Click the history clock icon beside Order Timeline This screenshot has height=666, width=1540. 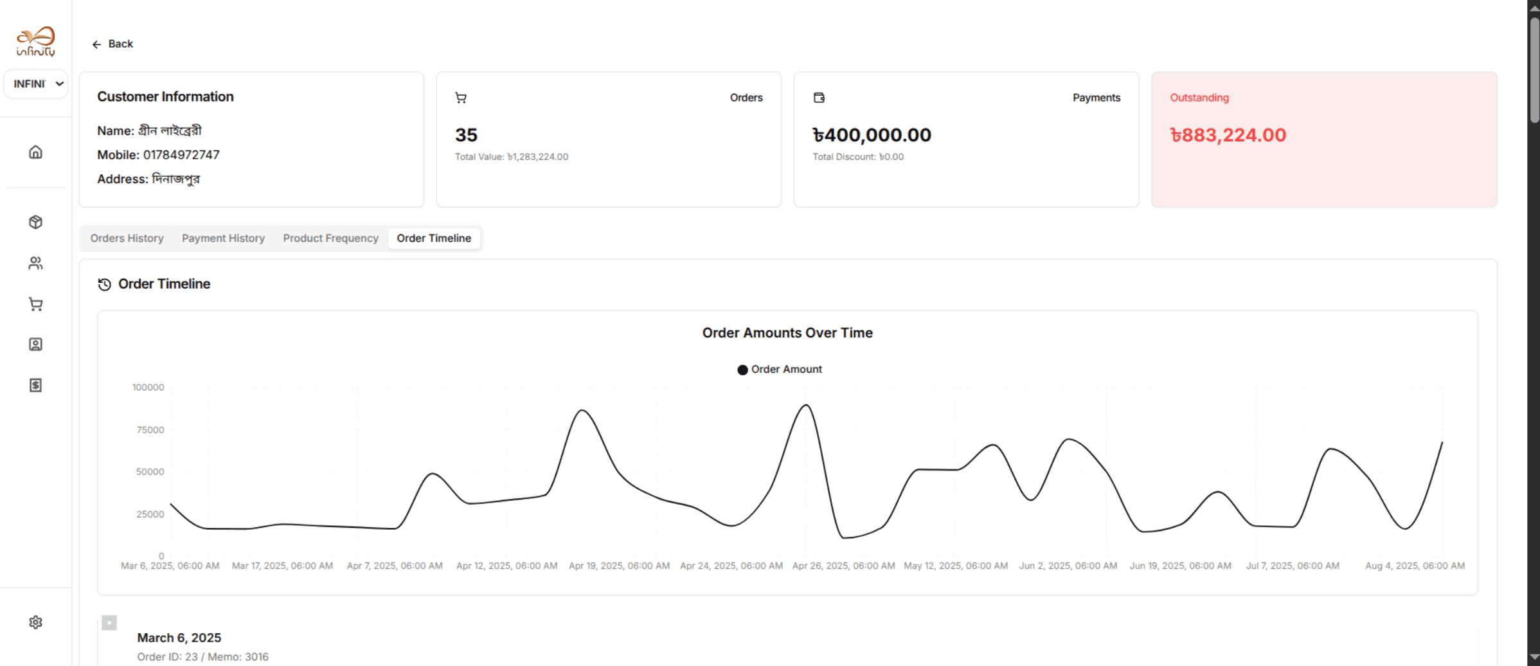tap(104, 284)
